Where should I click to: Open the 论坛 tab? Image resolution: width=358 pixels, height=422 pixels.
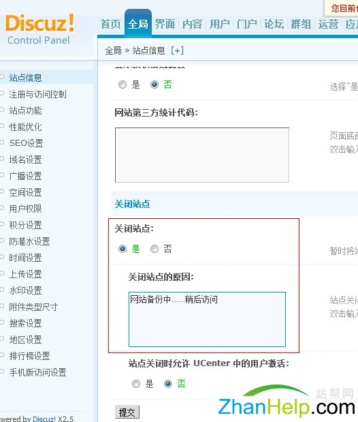[274, 24]
